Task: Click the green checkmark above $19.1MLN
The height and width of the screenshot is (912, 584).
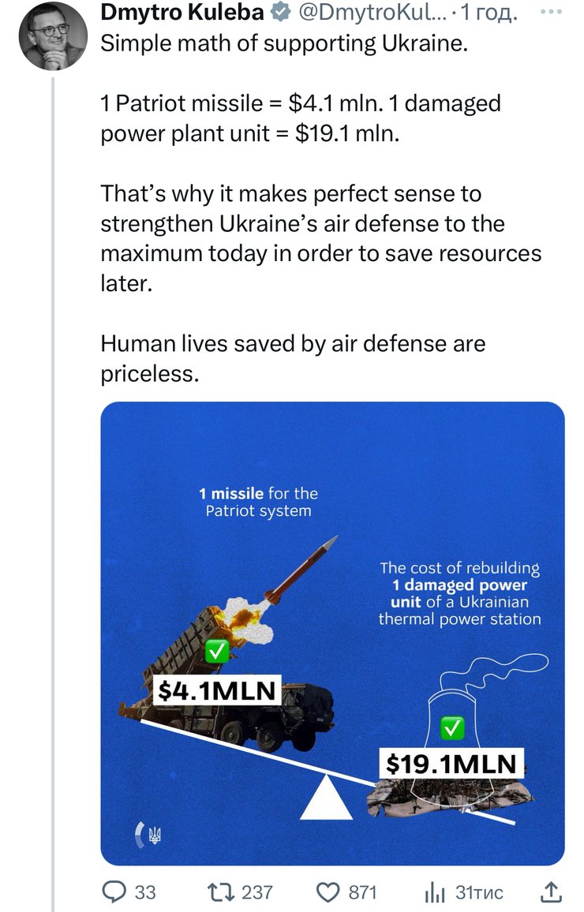Action: coord(452,727)
